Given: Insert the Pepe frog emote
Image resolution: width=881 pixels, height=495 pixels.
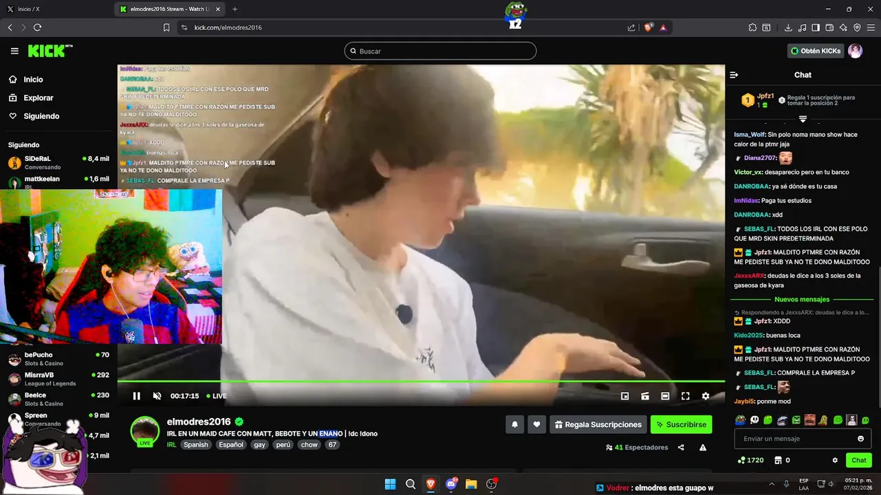Looking at the screenshot, I should tap(740, 420).
